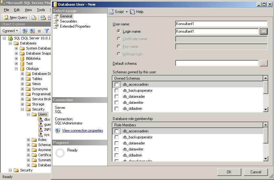Click the disconnect server icon with red X
Image resolution: width=274 pixels, height=180 pixels.
coord(32,31)
